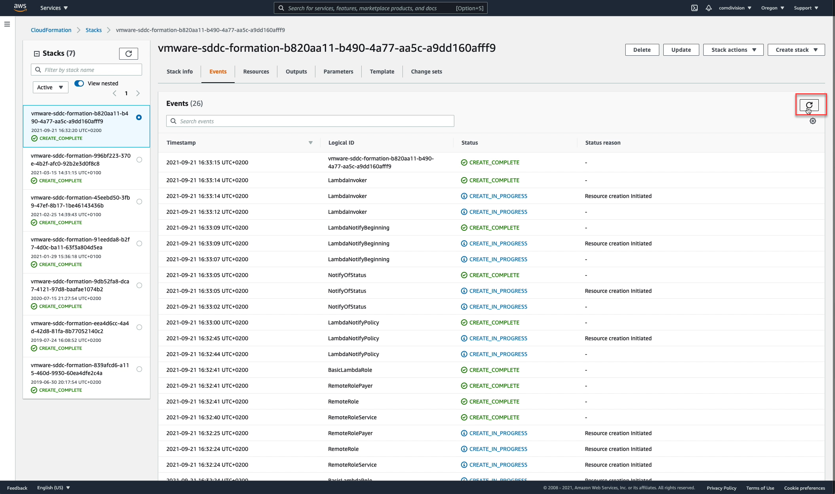Go to next stacks page arrow
The width and height of the screenshot is (835, 494).
click(138, 94)
